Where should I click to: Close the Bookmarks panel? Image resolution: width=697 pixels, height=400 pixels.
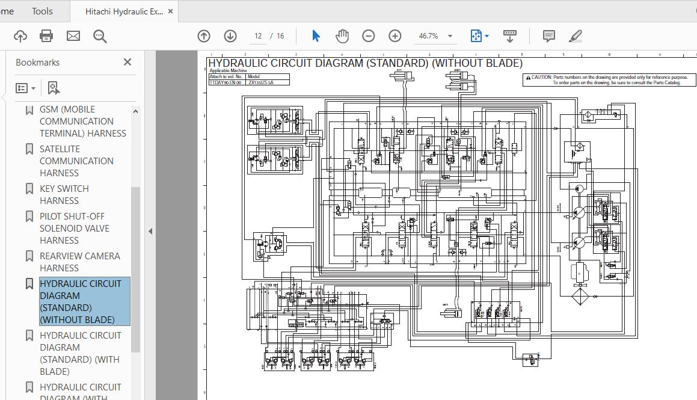[x=127, y=62]
